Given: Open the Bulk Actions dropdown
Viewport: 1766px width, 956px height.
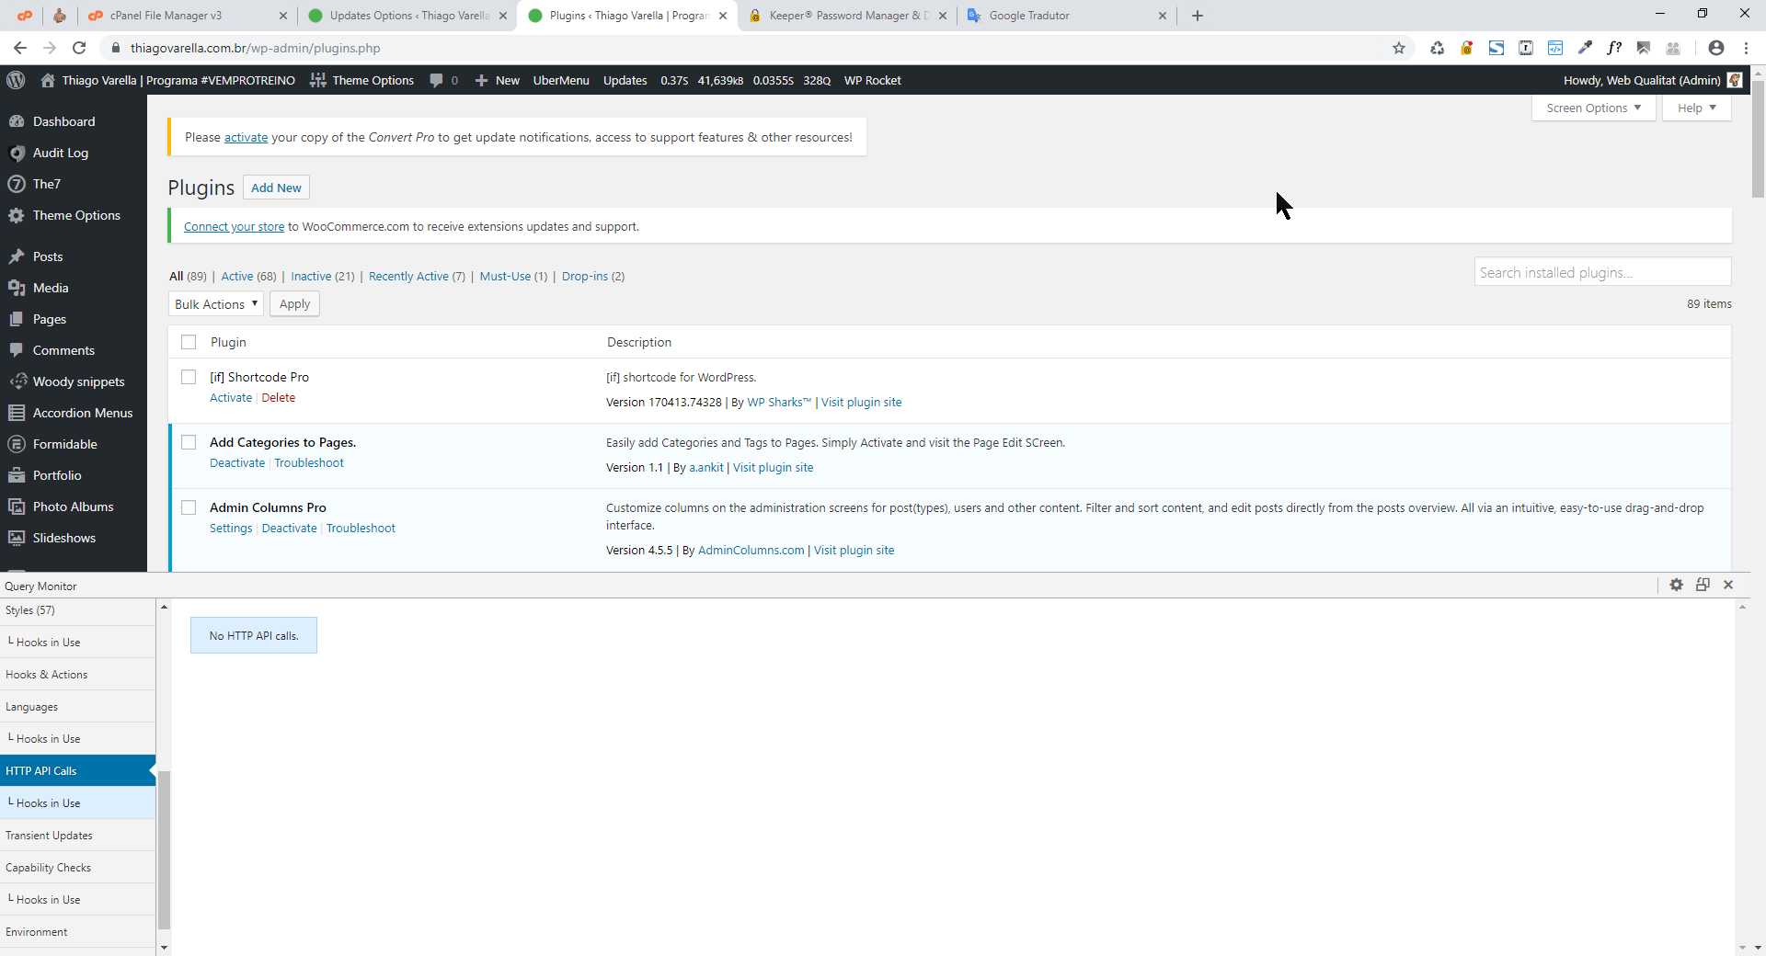Looking at the screenshot, I should [216, 304].
